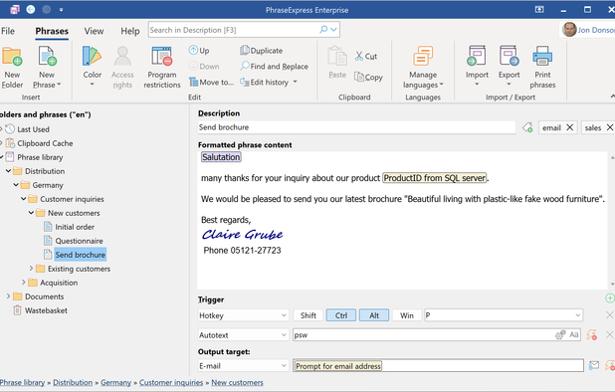This screenshot has width=615, height=392.
Task: Toggle the Ctrl modifier key
Action: [341, 315]
